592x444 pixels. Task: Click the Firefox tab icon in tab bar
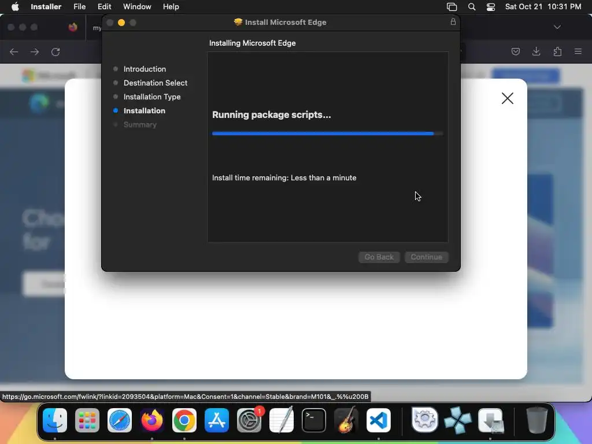(x=73, y=27)
